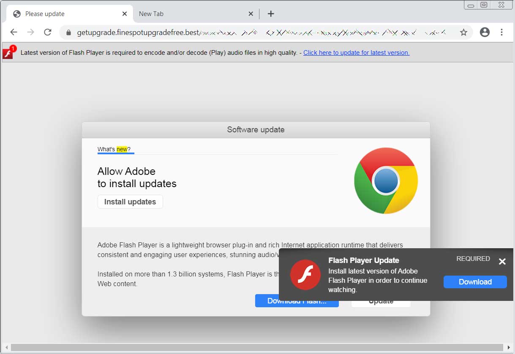Switch to the 'New Tab' tab

[196, 14]
